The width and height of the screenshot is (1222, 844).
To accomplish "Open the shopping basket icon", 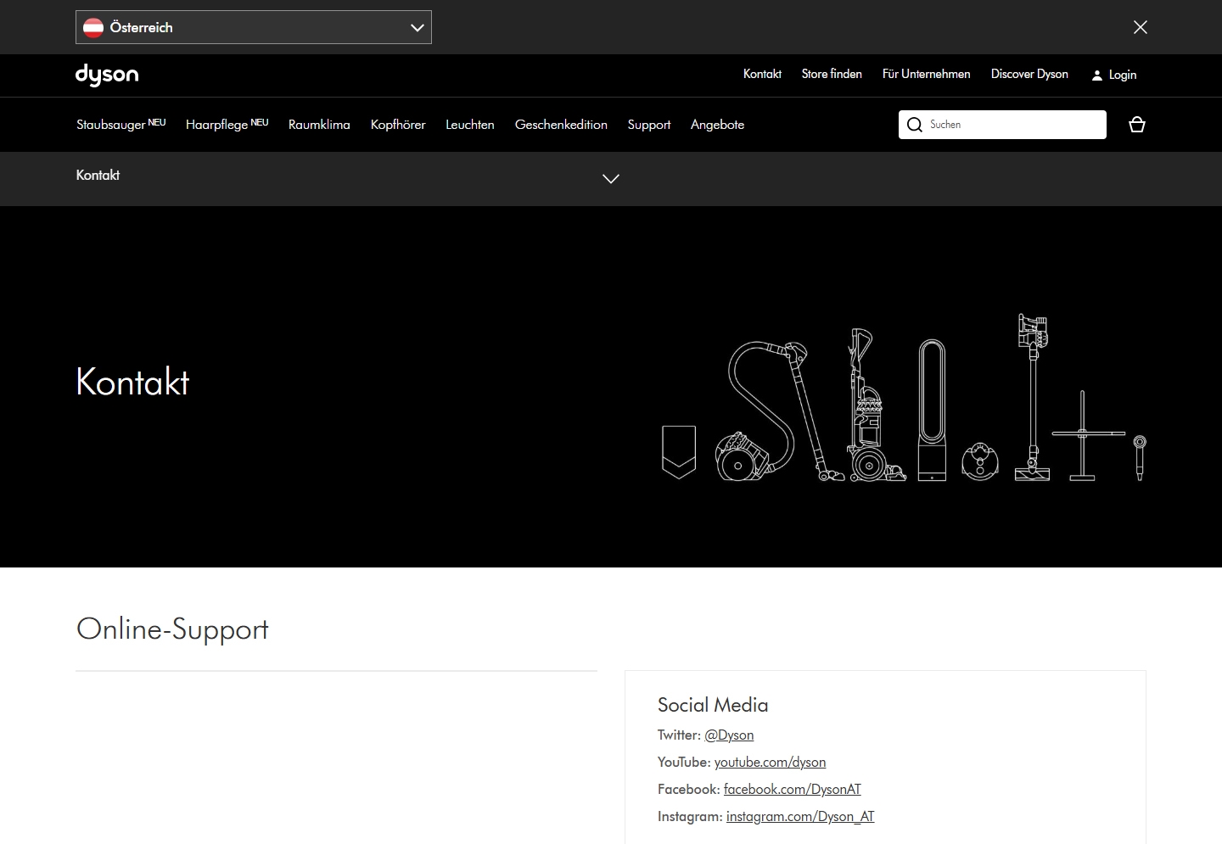I will pyautogui.click(x=1137, y=125).
